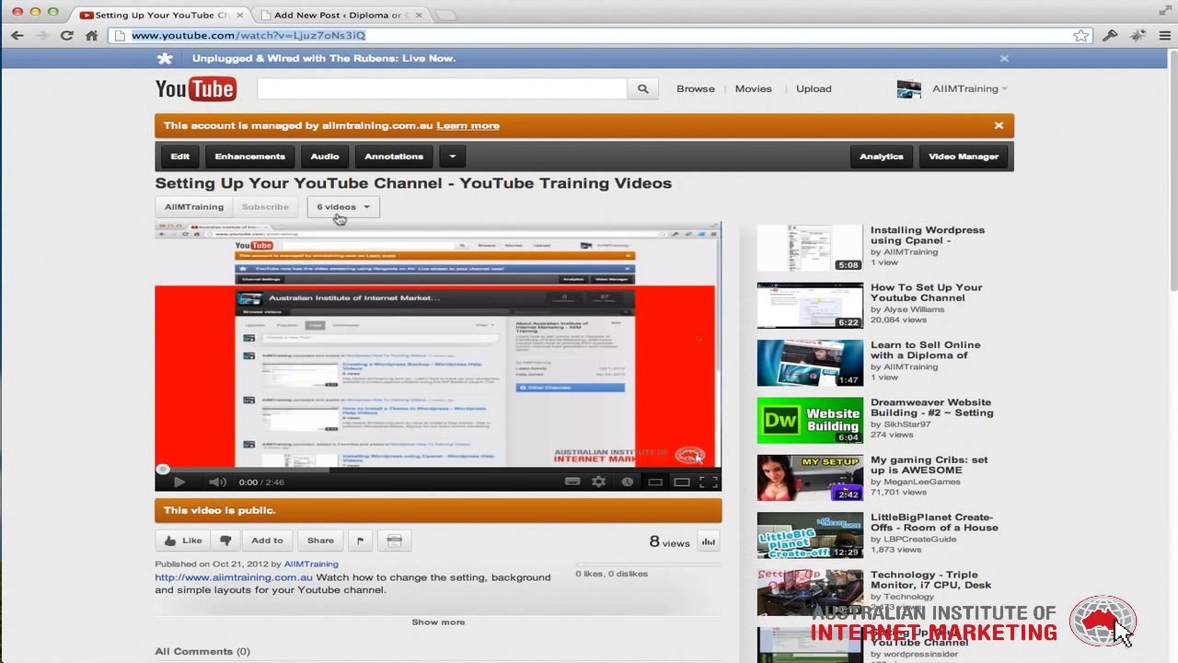Like the video

click(183, 541)
